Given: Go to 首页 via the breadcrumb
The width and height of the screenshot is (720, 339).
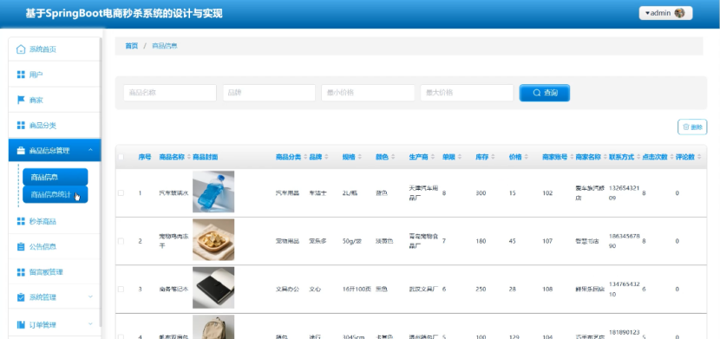Looking at the screenshot, I should (131, 46).
